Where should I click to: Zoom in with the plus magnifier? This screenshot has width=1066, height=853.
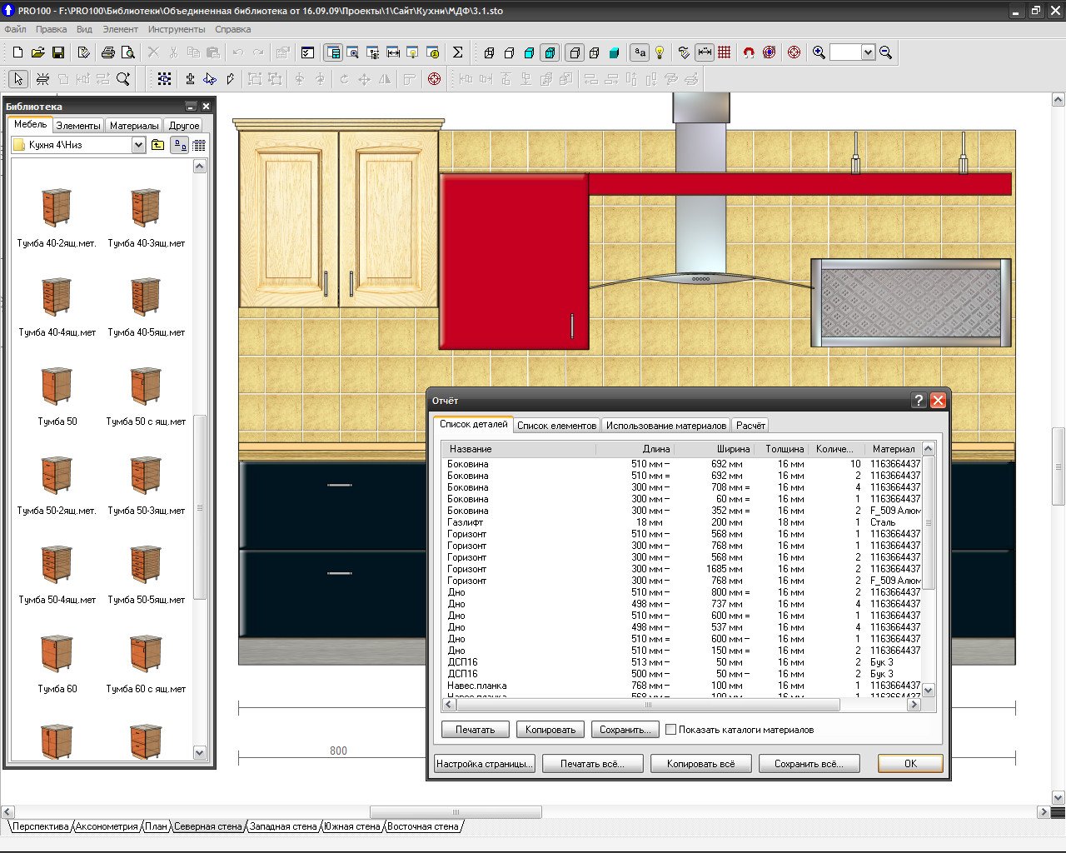click(x=819, y=52)
